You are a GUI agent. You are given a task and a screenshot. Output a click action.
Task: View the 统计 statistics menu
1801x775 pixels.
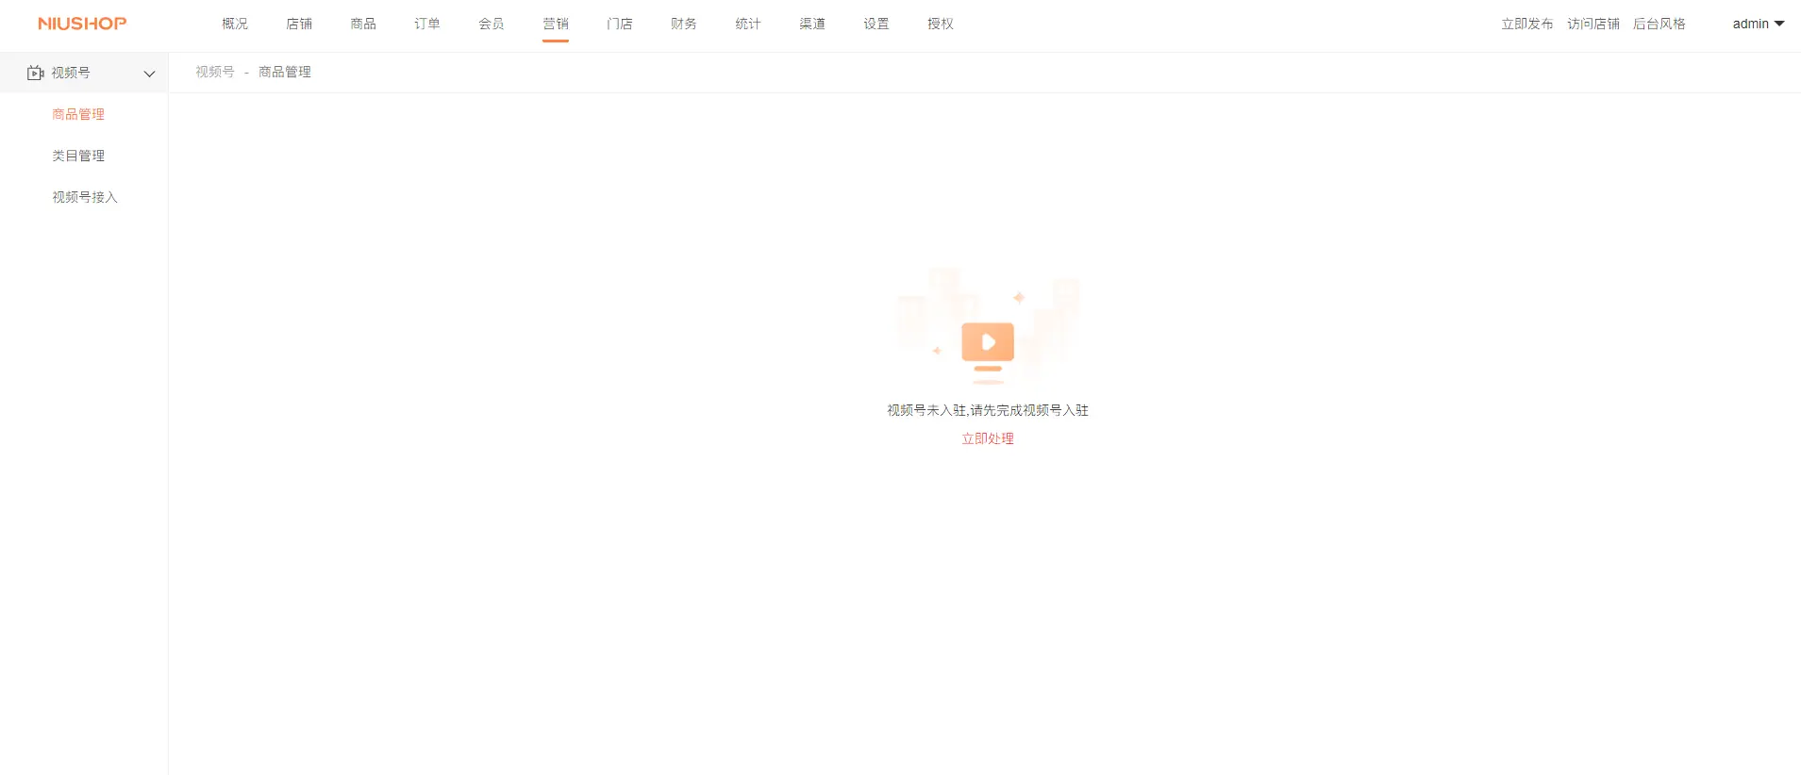pyautogui.click(x=748, y=24)
